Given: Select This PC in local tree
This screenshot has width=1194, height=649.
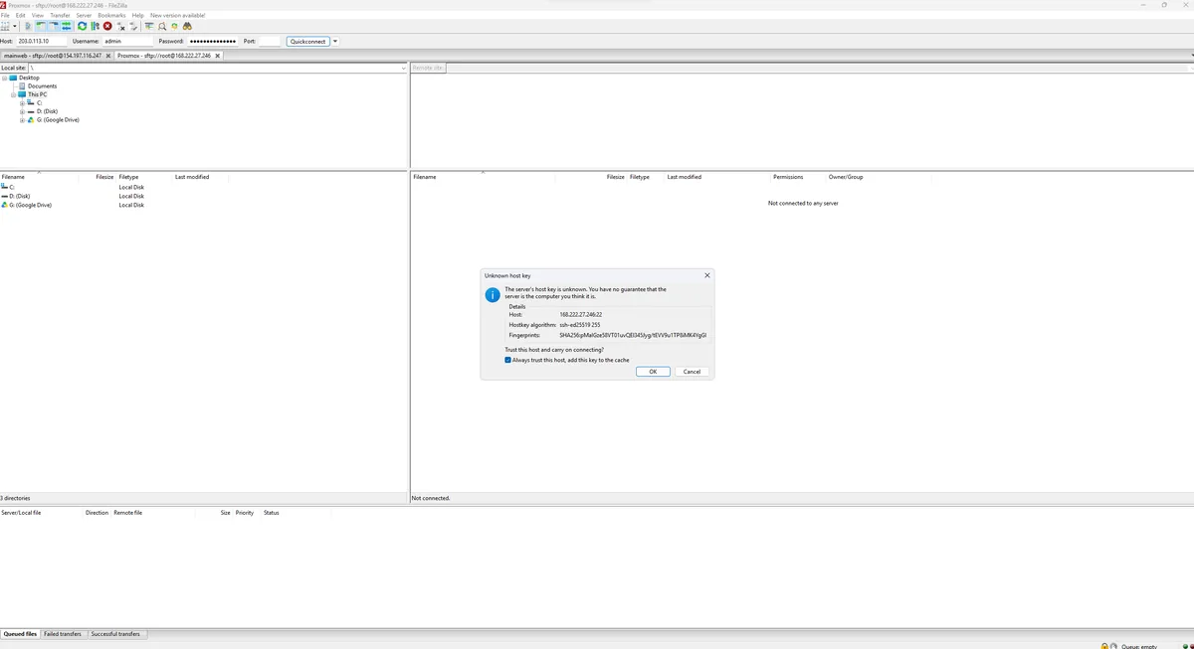Looking at the screenshot, I should click(x=37, y=94).
